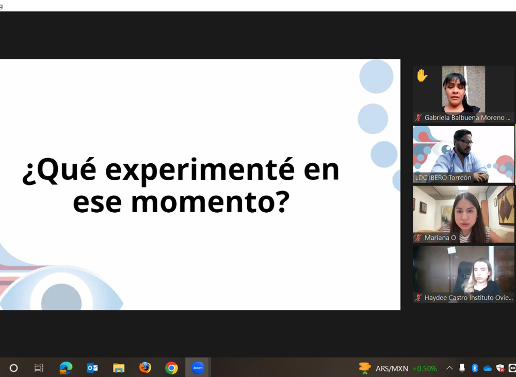The image size is (516, 377).
Task: Open Outlook from the taskbar
Action: click(92, 368)
